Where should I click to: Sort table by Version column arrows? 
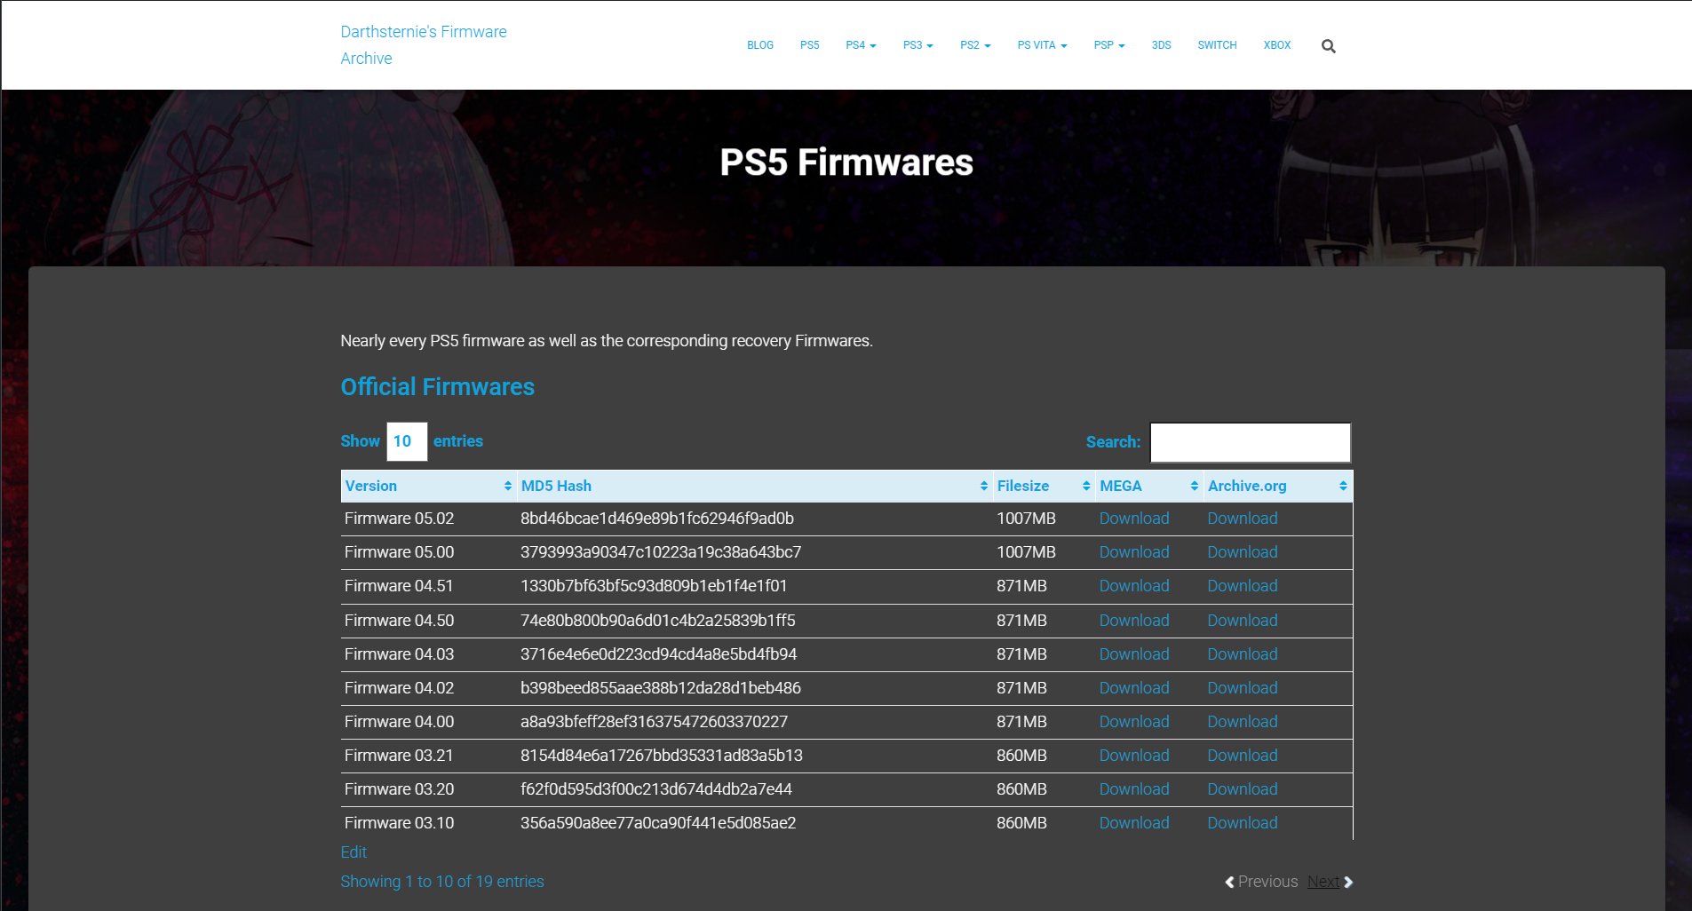coord(508,486)
